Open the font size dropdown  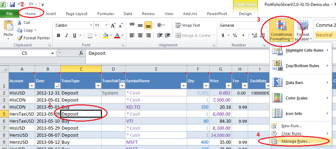pyautogui.click(x=106, y=25)
